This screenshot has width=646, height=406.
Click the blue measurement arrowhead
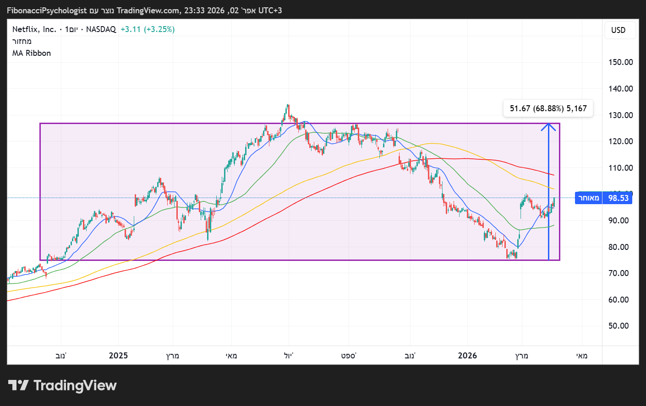click(x=548, y=126)
